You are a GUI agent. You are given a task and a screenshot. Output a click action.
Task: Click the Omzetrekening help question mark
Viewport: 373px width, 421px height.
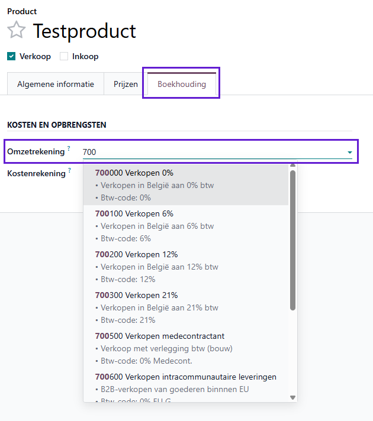69,149
